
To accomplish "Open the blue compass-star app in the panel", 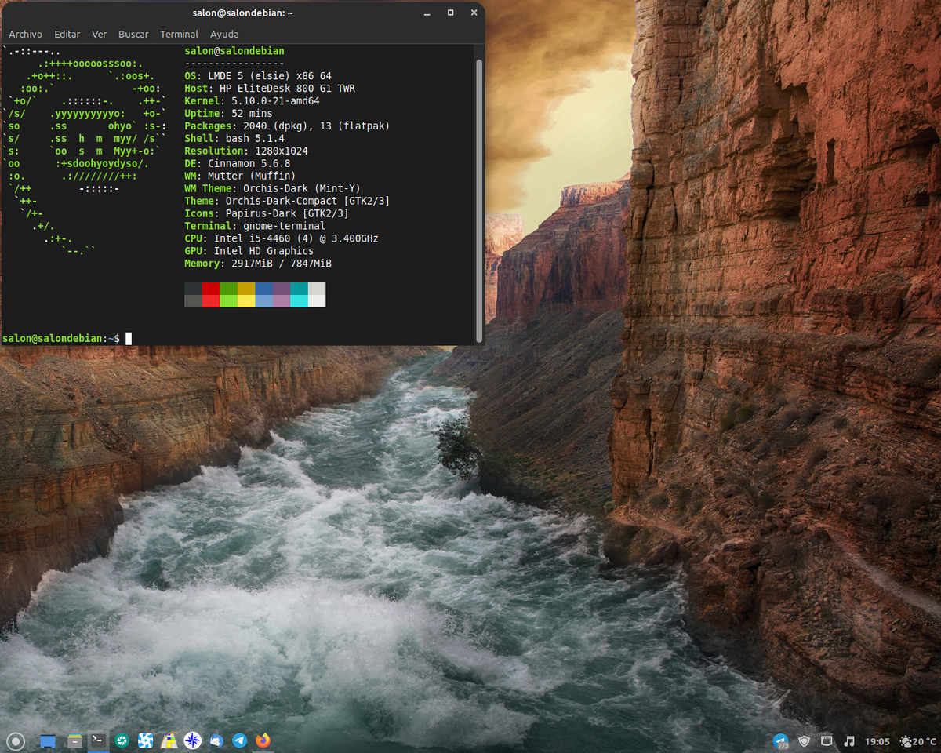I will [192, 740].
